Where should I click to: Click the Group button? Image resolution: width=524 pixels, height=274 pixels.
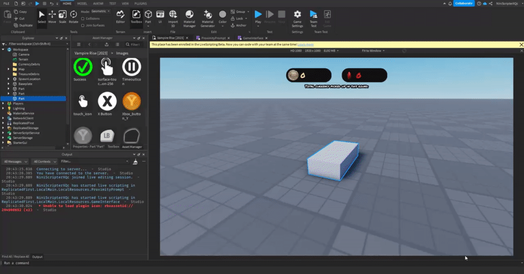(238, 12)
